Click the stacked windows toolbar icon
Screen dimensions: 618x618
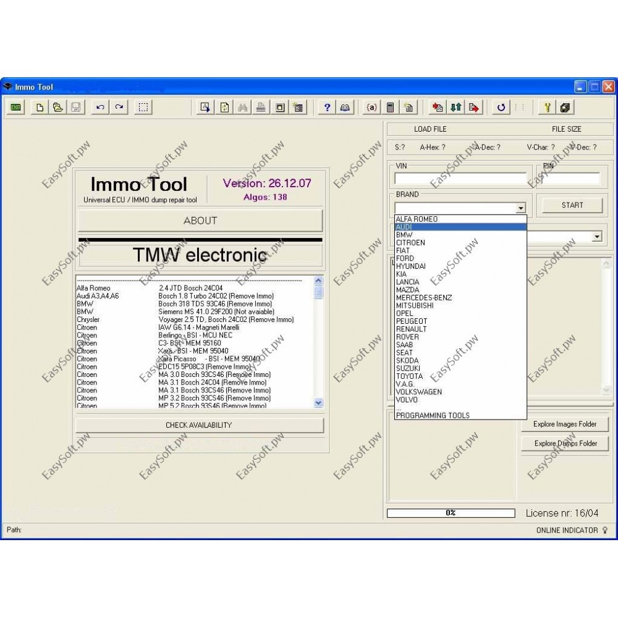(565, 107)
